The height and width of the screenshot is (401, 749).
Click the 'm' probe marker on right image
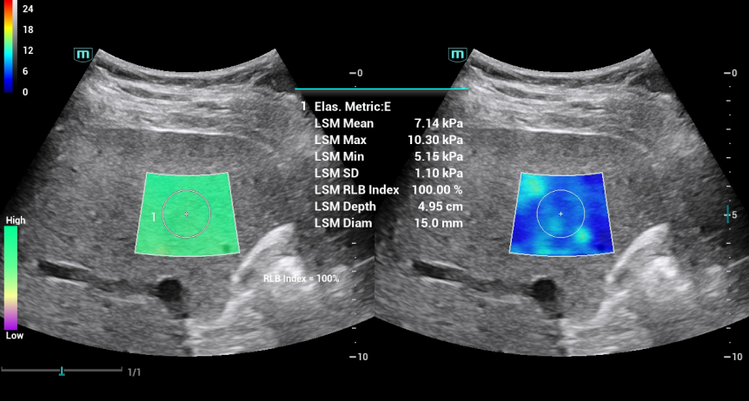pos(457,55)
